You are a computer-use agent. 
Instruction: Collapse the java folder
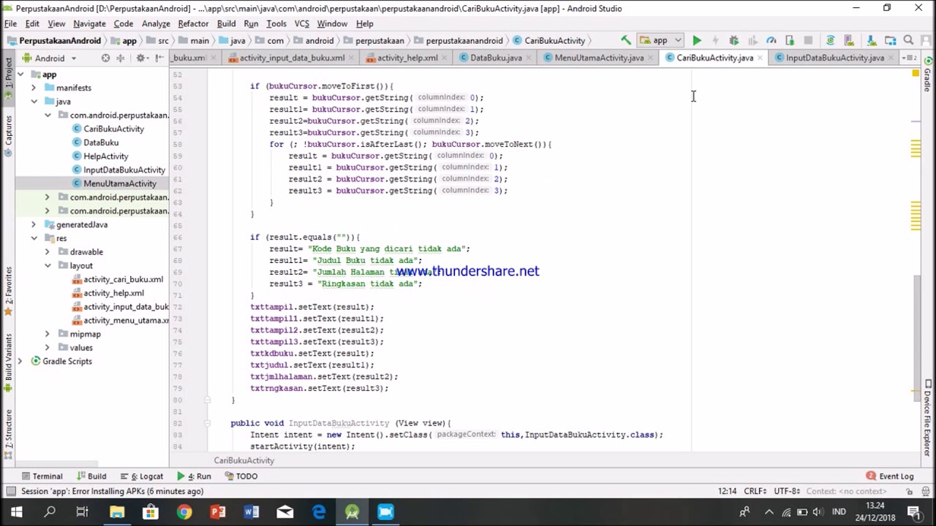[34, 102]
